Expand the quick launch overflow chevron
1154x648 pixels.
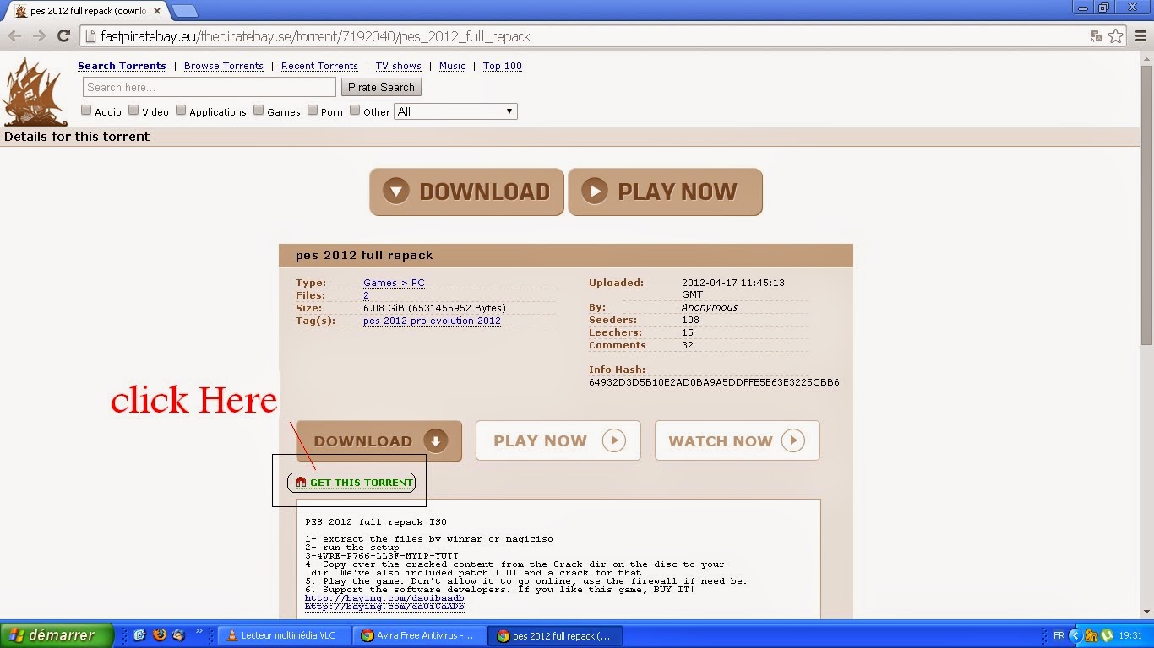pos(199,631)
